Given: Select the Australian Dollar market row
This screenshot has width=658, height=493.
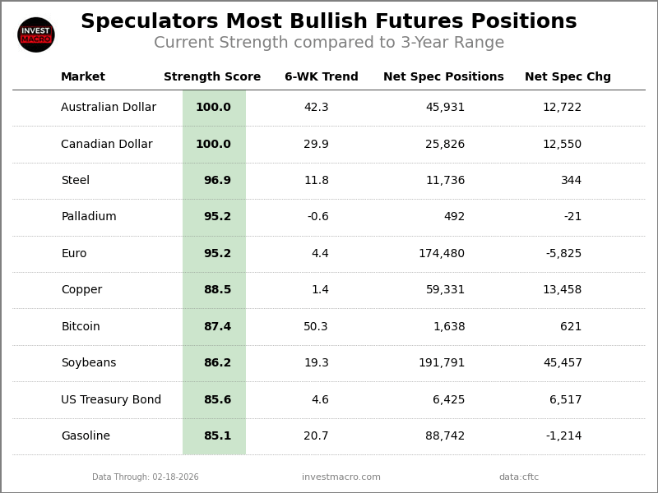Looking at the screenshot, I should (109, 108).
